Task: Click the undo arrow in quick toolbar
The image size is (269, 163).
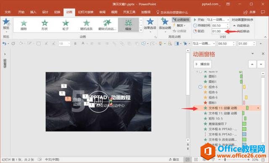Action: coord(4,44)
